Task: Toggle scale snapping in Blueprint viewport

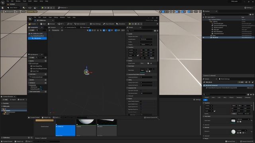Action: point(116,30)
